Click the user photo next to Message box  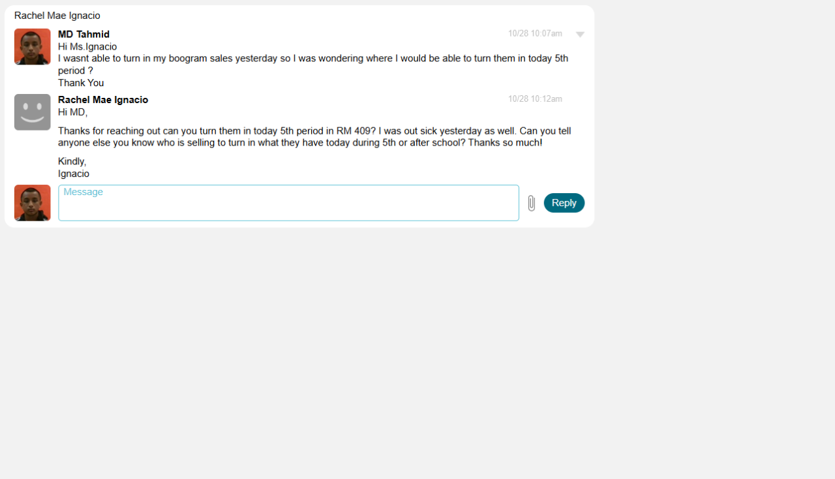pyautogui.click(x=33, y=203)
